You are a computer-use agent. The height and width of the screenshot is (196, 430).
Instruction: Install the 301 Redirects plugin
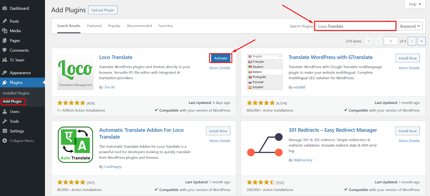tap(407, 131)
